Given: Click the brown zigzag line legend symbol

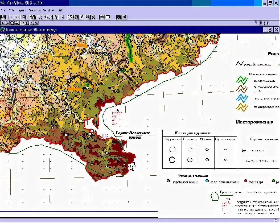Looking at the screenshot, I should pos(242,89).
